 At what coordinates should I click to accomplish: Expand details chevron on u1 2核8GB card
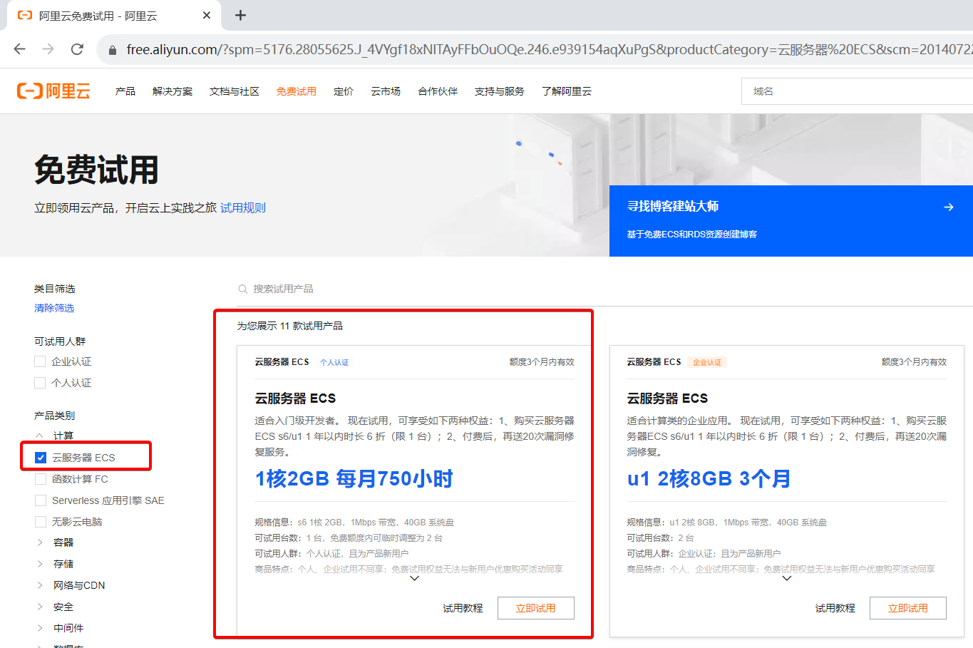pos(787,578)
